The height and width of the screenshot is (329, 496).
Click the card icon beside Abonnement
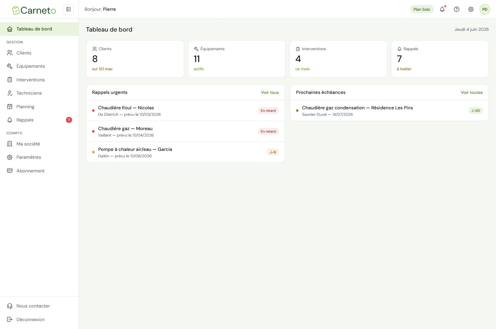[10, 171]
